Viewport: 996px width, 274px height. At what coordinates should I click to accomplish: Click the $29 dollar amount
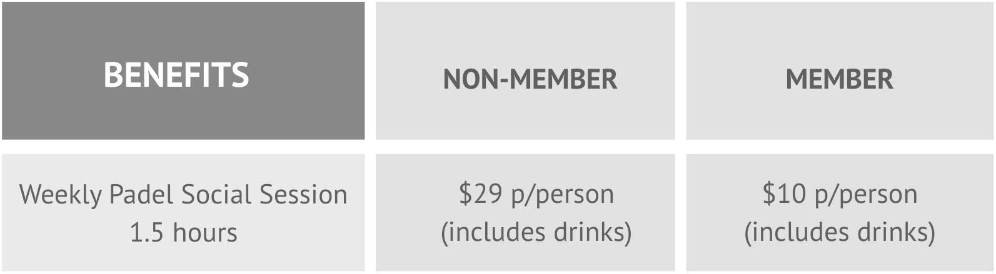point(480,194)
